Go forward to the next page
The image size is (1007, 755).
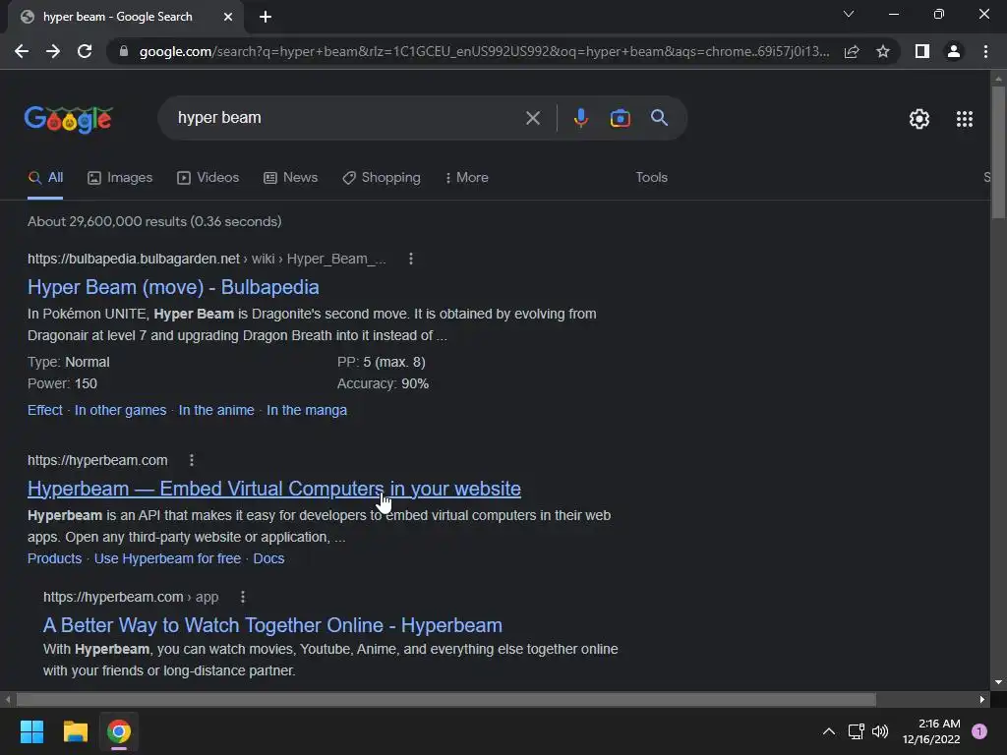(53, 51)
